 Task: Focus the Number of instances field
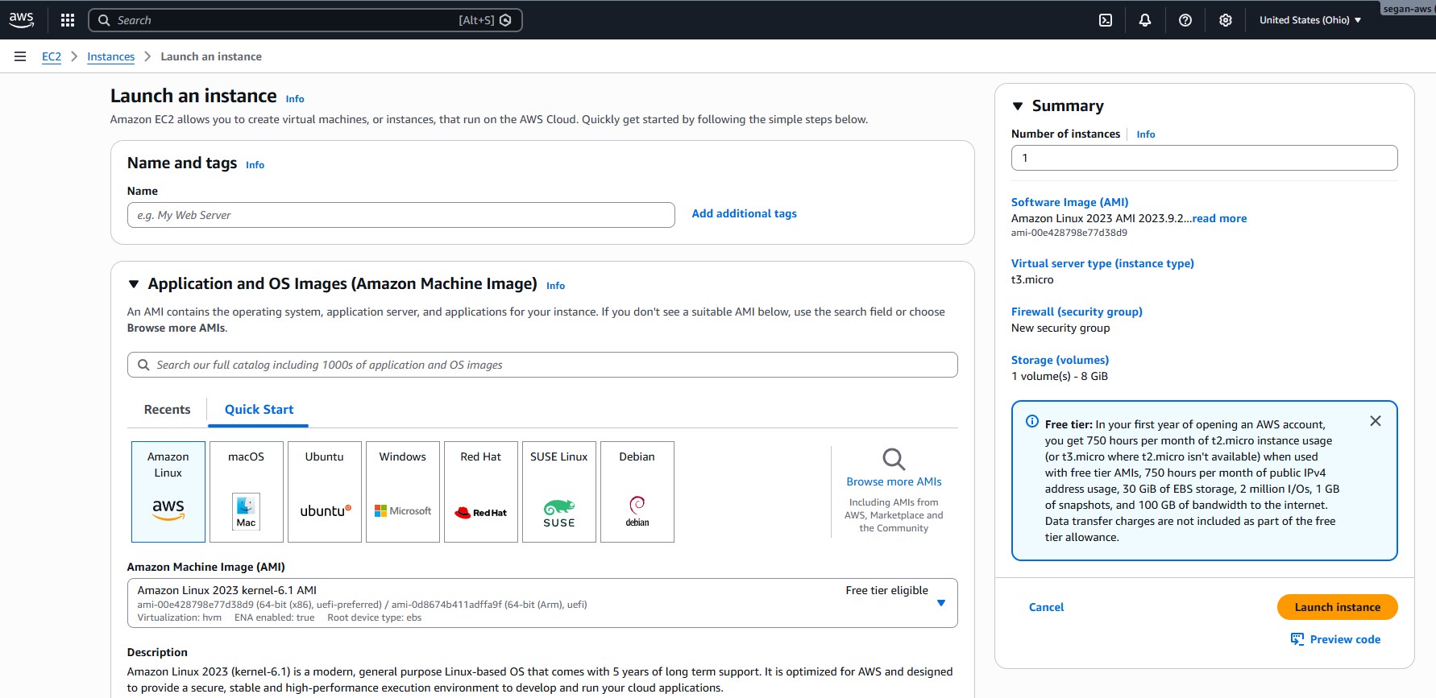pyautogui.click(x=1204, y=158)
